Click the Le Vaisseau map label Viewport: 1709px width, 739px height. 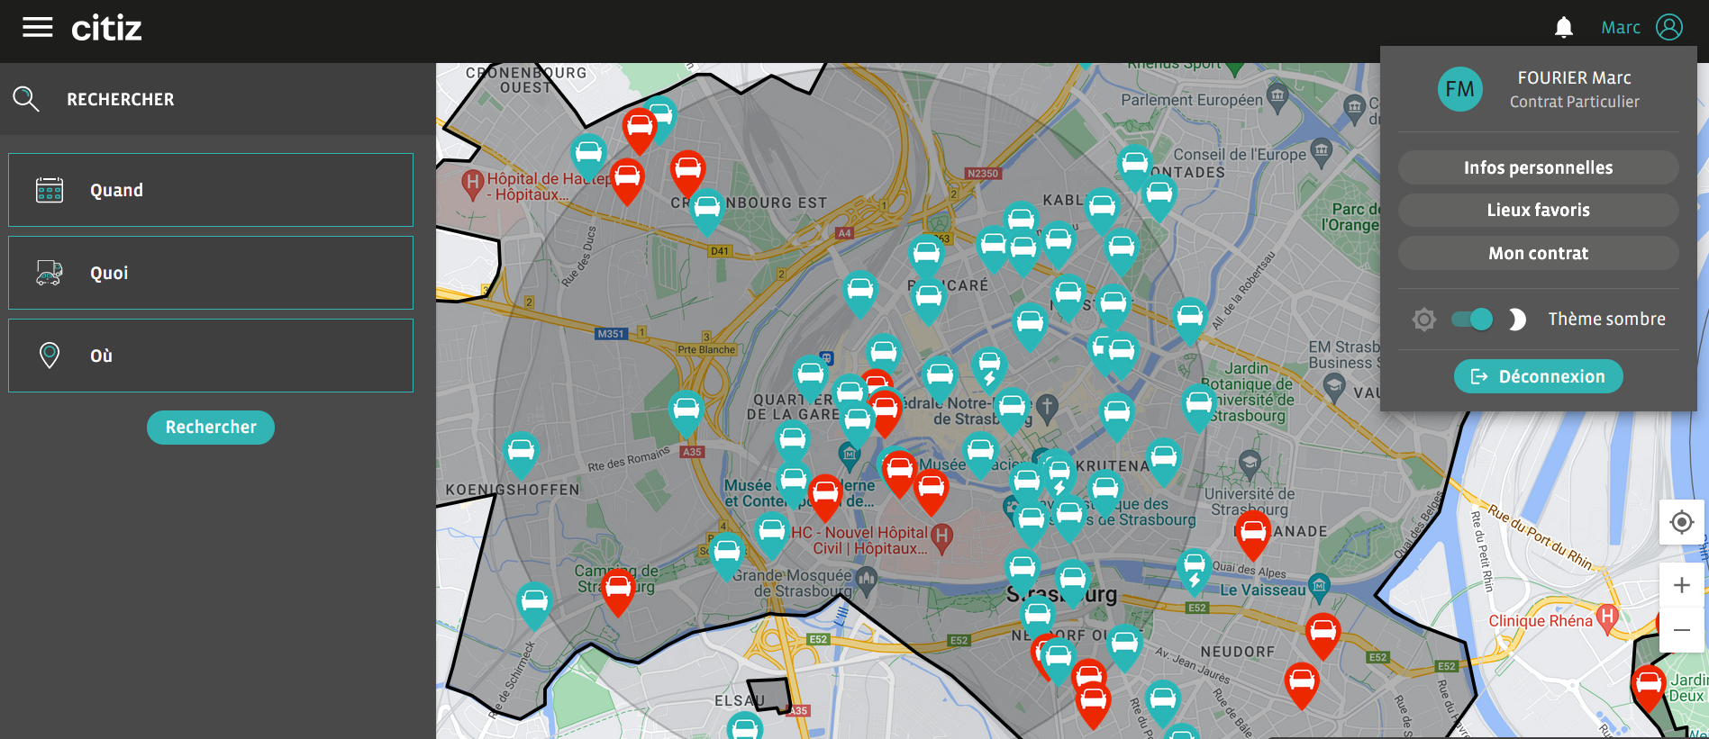1262,590
